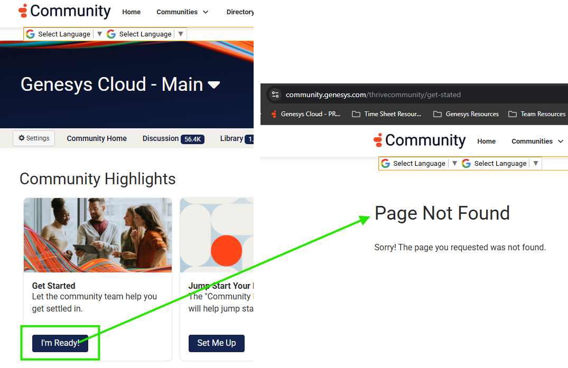Click the address bar URL community.genesys.com/thrivecommunity/get-stated
Image resolution: width=568 pixels, height=368 pixels.
pos(373,95)
